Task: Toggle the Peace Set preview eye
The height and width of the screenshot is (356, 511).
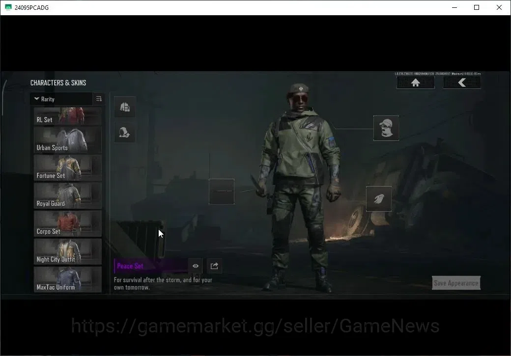Action: pyautogui.click(x=196, y=266)
